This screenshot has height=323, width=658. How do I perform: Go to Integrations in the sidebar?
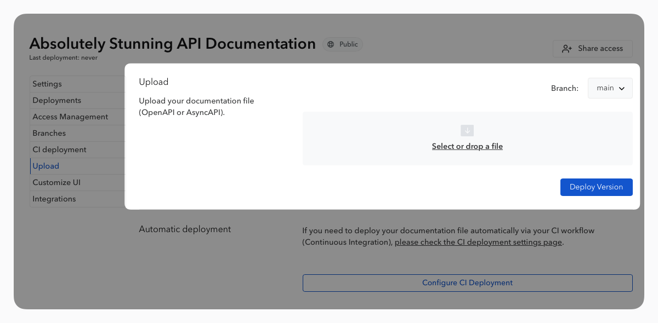pos(54,199)
